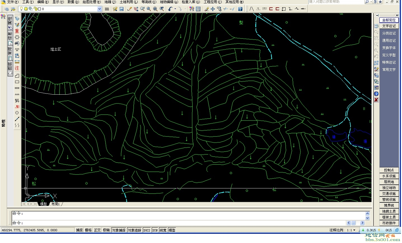The width and height of the screenshot is (402, 243).
Task: Toggle 栅格 grid display
Action: 88,230
